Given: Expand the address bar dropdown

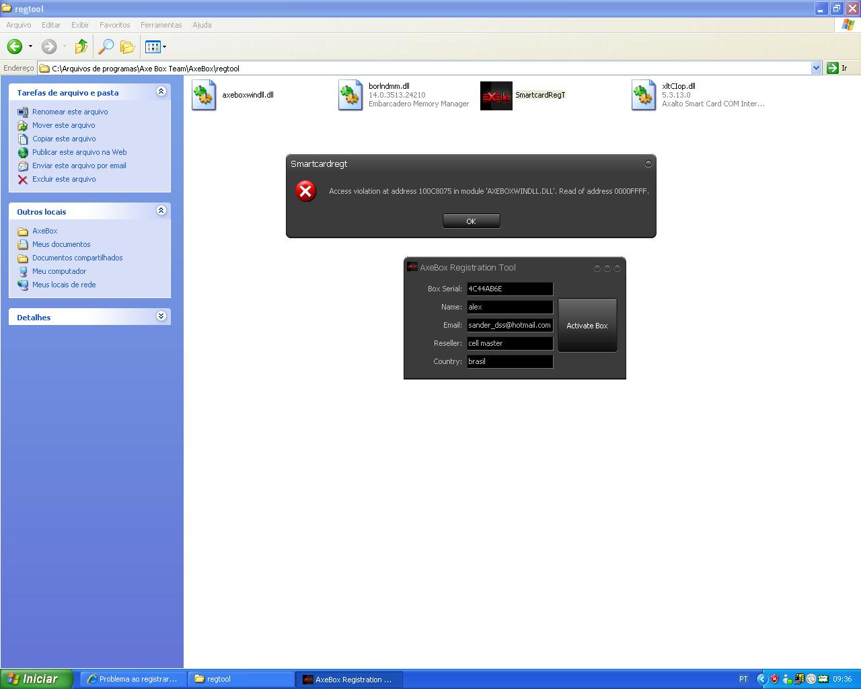Looking at the screenshot, I should click(x=816, y=68).
